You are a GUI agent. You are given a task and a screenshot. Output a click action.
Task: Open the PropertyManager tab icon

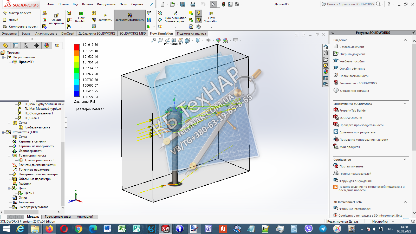[16, 45]
